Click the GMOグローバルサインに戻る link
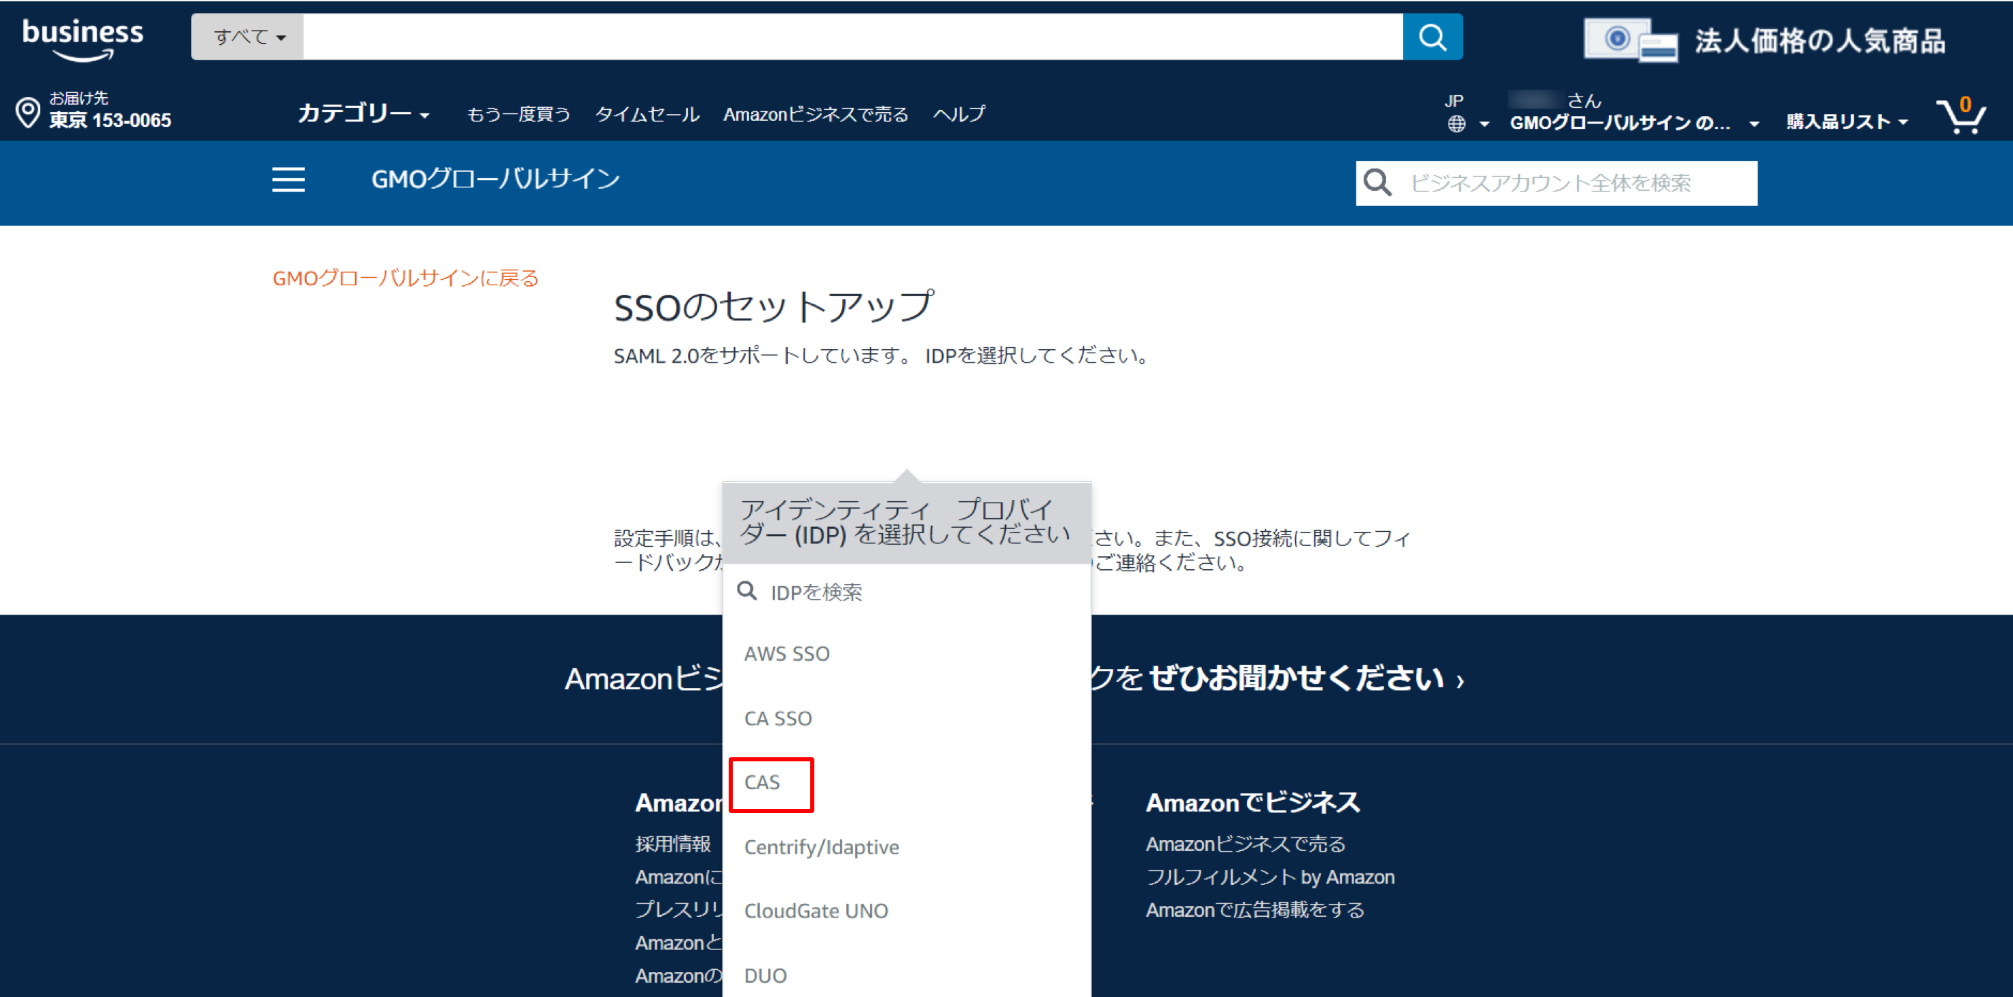The image size is (2013, 997). [x=405, y=278]
